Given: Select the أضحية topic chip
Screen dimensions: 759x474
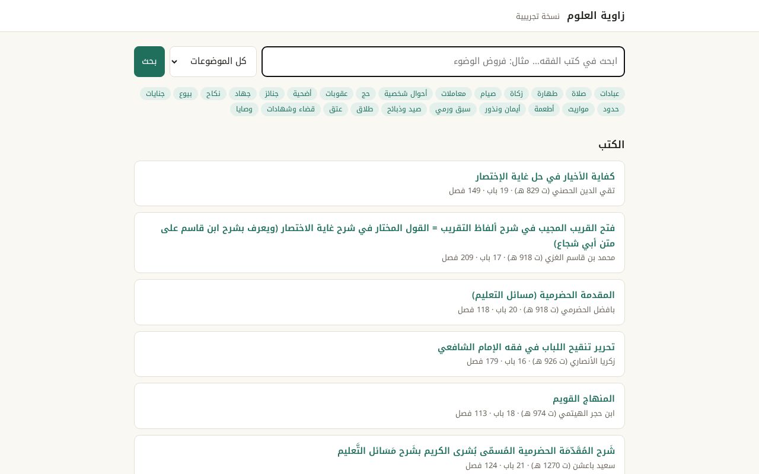Looking at the screenshot, I should [302, 94].
